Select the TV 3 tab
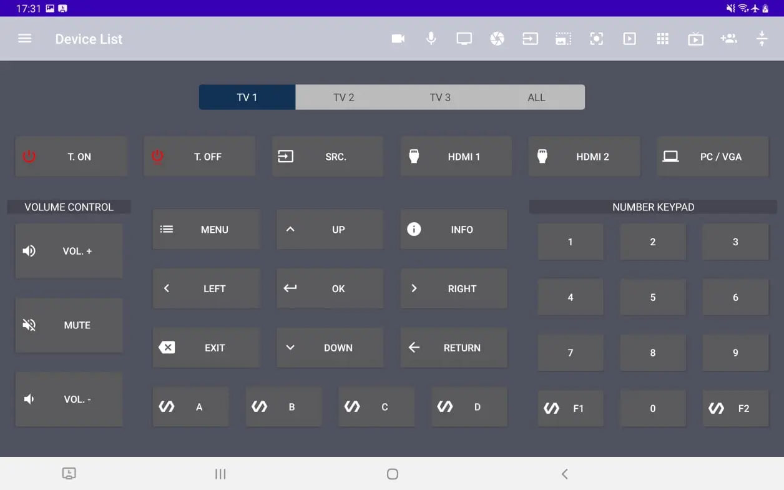784x490 pixels. tap(439, 97)
